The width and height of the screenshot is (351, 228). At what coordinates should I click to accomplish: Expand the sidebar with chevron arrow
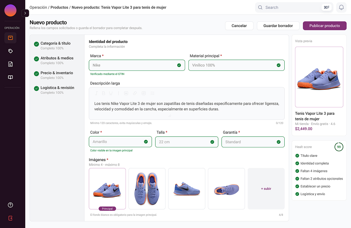25,13
